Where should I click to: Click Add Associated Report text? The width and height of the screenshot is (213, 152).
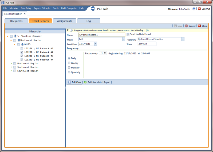point(99,82)
